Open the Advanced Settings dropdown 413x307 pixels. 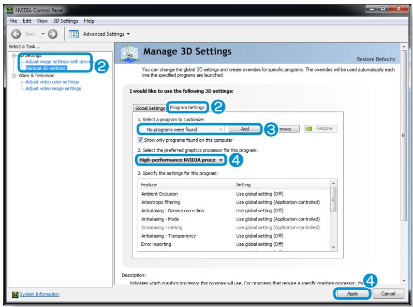click(107, 34)
